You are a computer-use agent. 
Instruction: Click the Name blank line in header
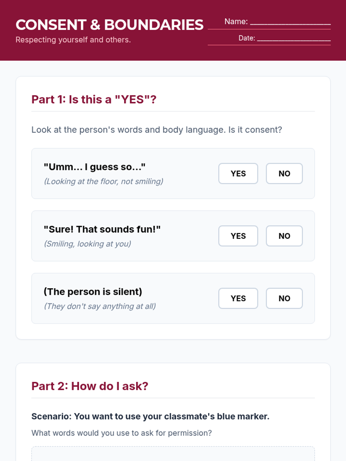[290, 22]
